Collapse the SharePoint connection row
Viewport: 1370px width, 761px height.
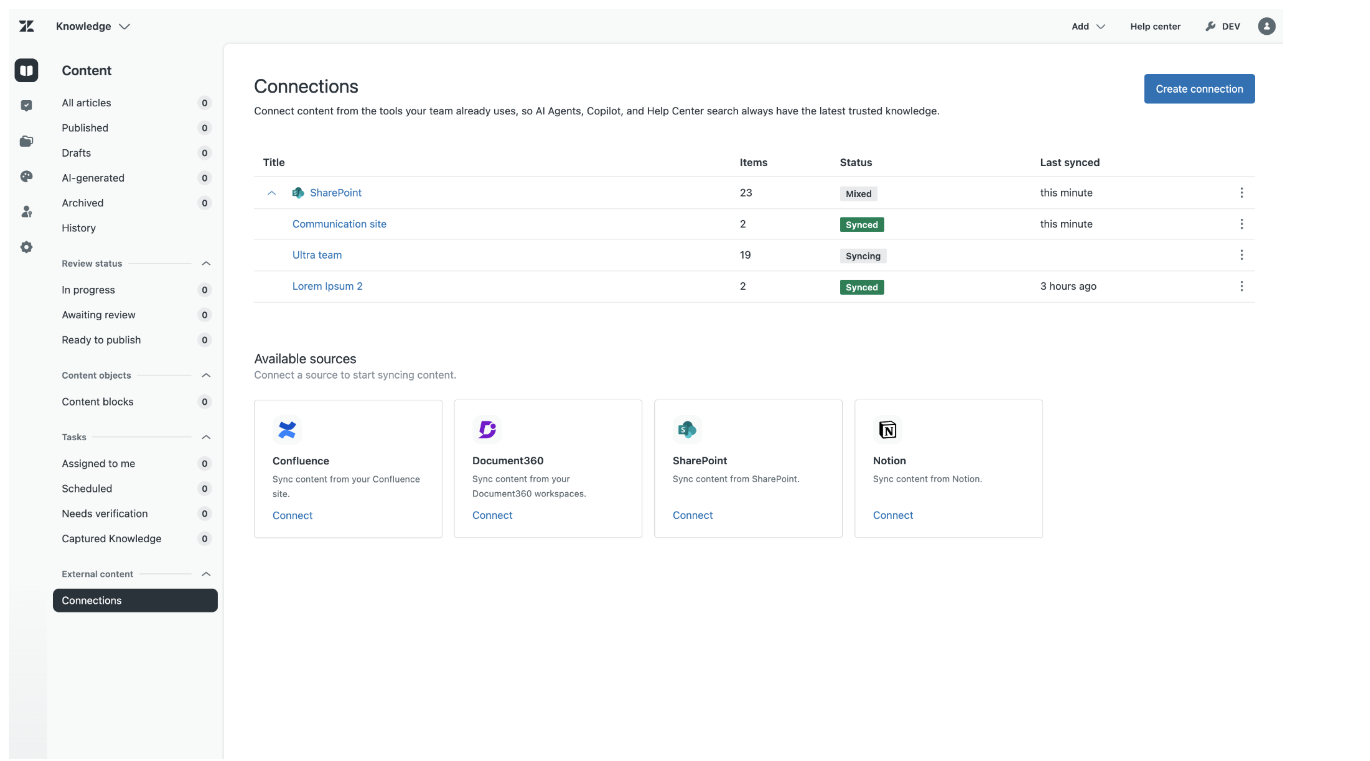click(272, 193)
